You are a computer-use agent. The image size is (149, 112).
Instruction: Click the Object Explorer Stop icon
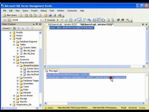23,28
